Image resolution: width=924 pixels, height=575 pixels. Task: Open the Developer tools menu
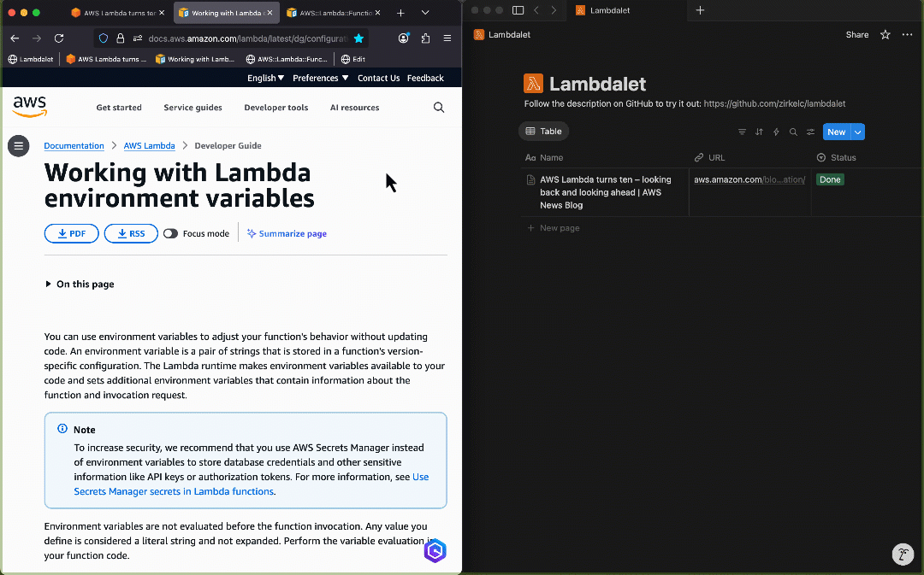pyautogui.click(x=275, y=107)
